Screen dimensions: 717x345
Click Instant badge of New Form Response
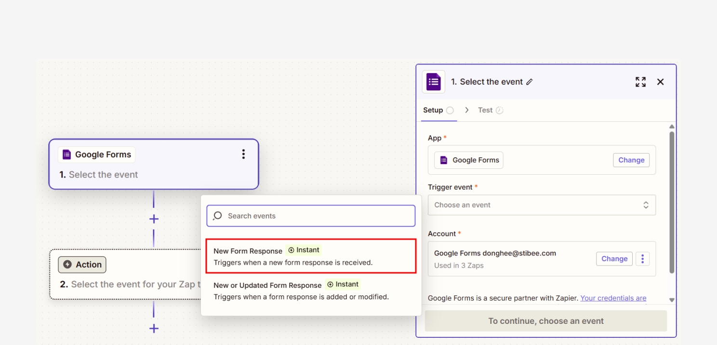[304, 250]
